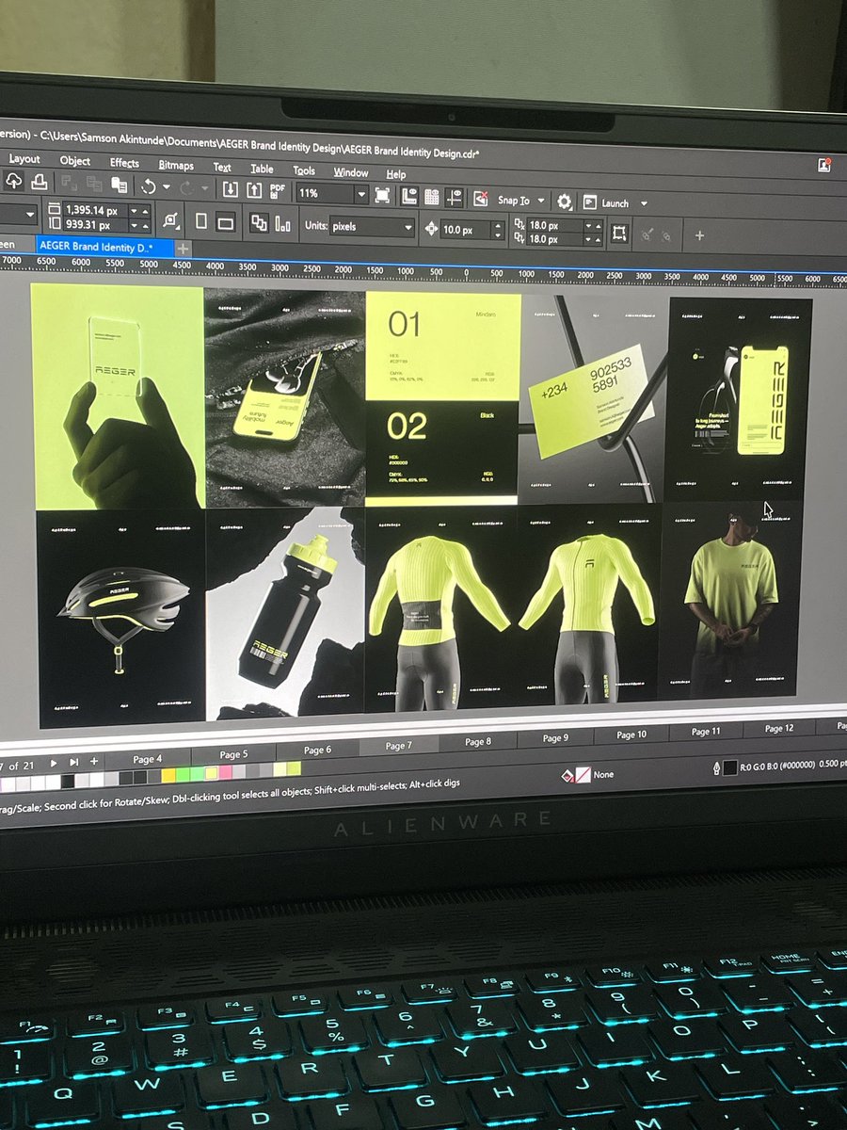Go to next page with the arrow button
The height and width of the screenshot is (1130, 847).
54,763
